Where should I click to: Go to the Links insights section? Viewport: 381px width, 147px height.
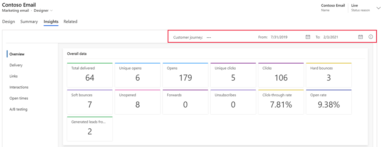tap(13, 76)
